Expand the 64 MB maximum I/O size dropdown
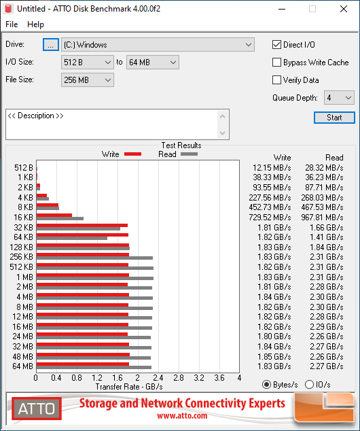 (x=152, y=63)
